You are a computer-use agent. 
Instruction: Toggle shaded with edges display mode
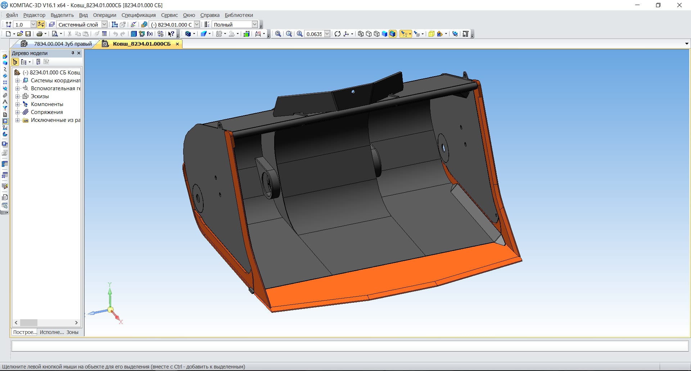click(392, 34)
